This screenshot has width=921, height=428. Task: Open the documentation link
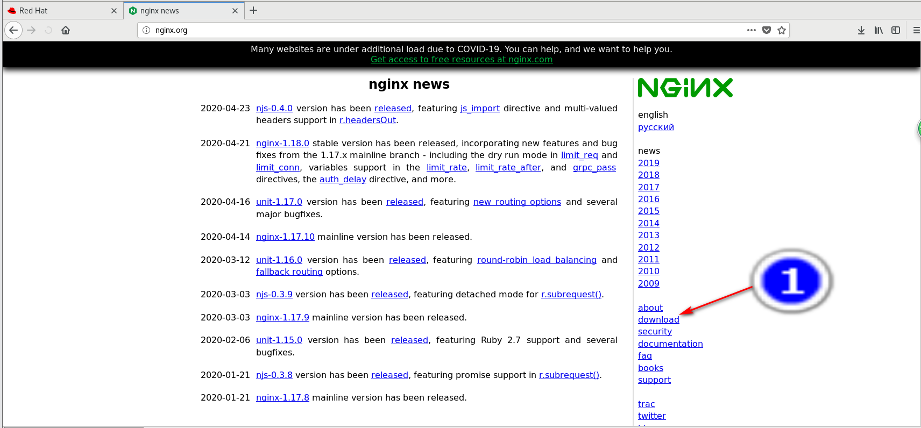pyautogui.click(x=670, y=344)
